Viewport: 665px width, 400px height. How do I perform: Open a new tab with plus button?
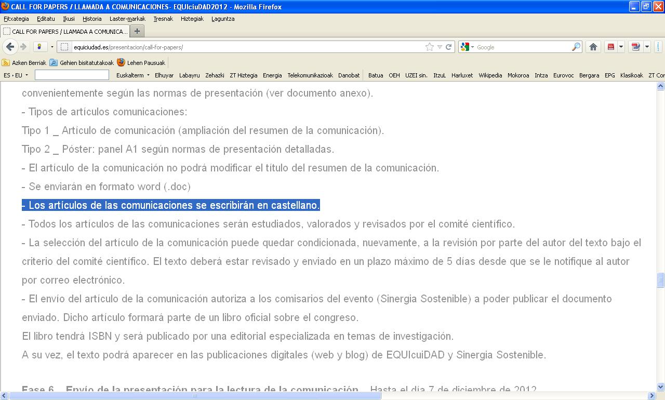pos(137,31)
